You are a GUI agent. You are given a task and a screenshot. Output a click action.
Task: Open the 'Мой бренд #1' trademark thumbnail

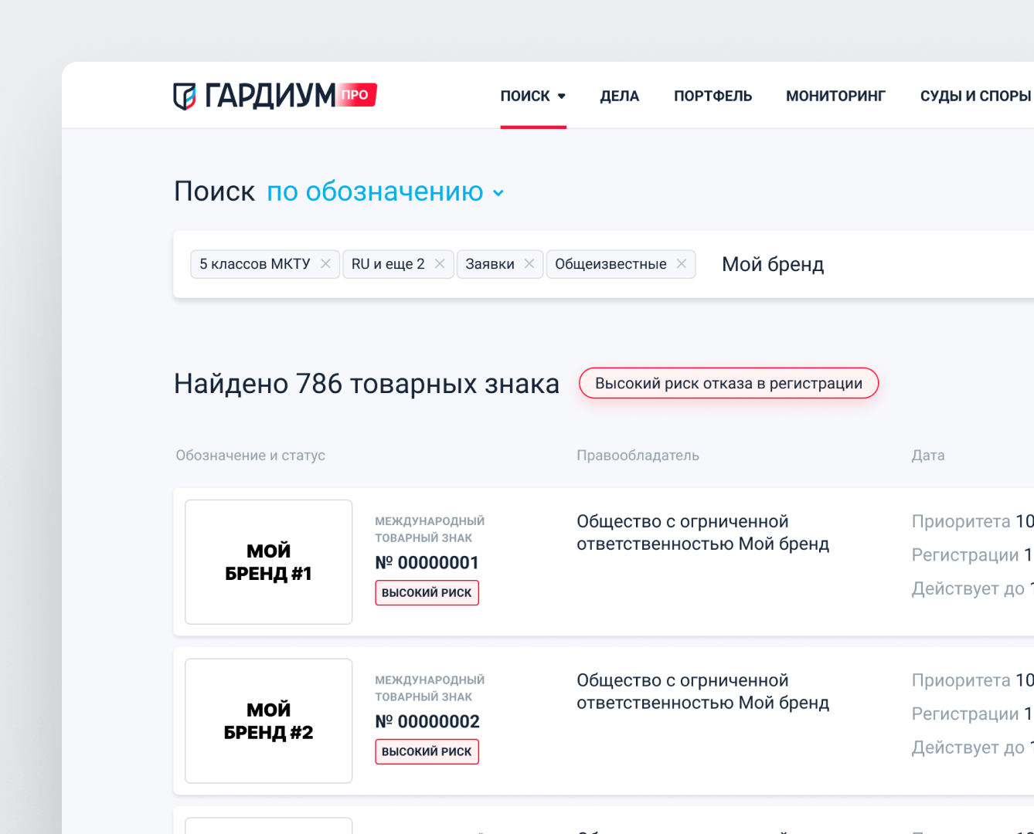point(268,562)
